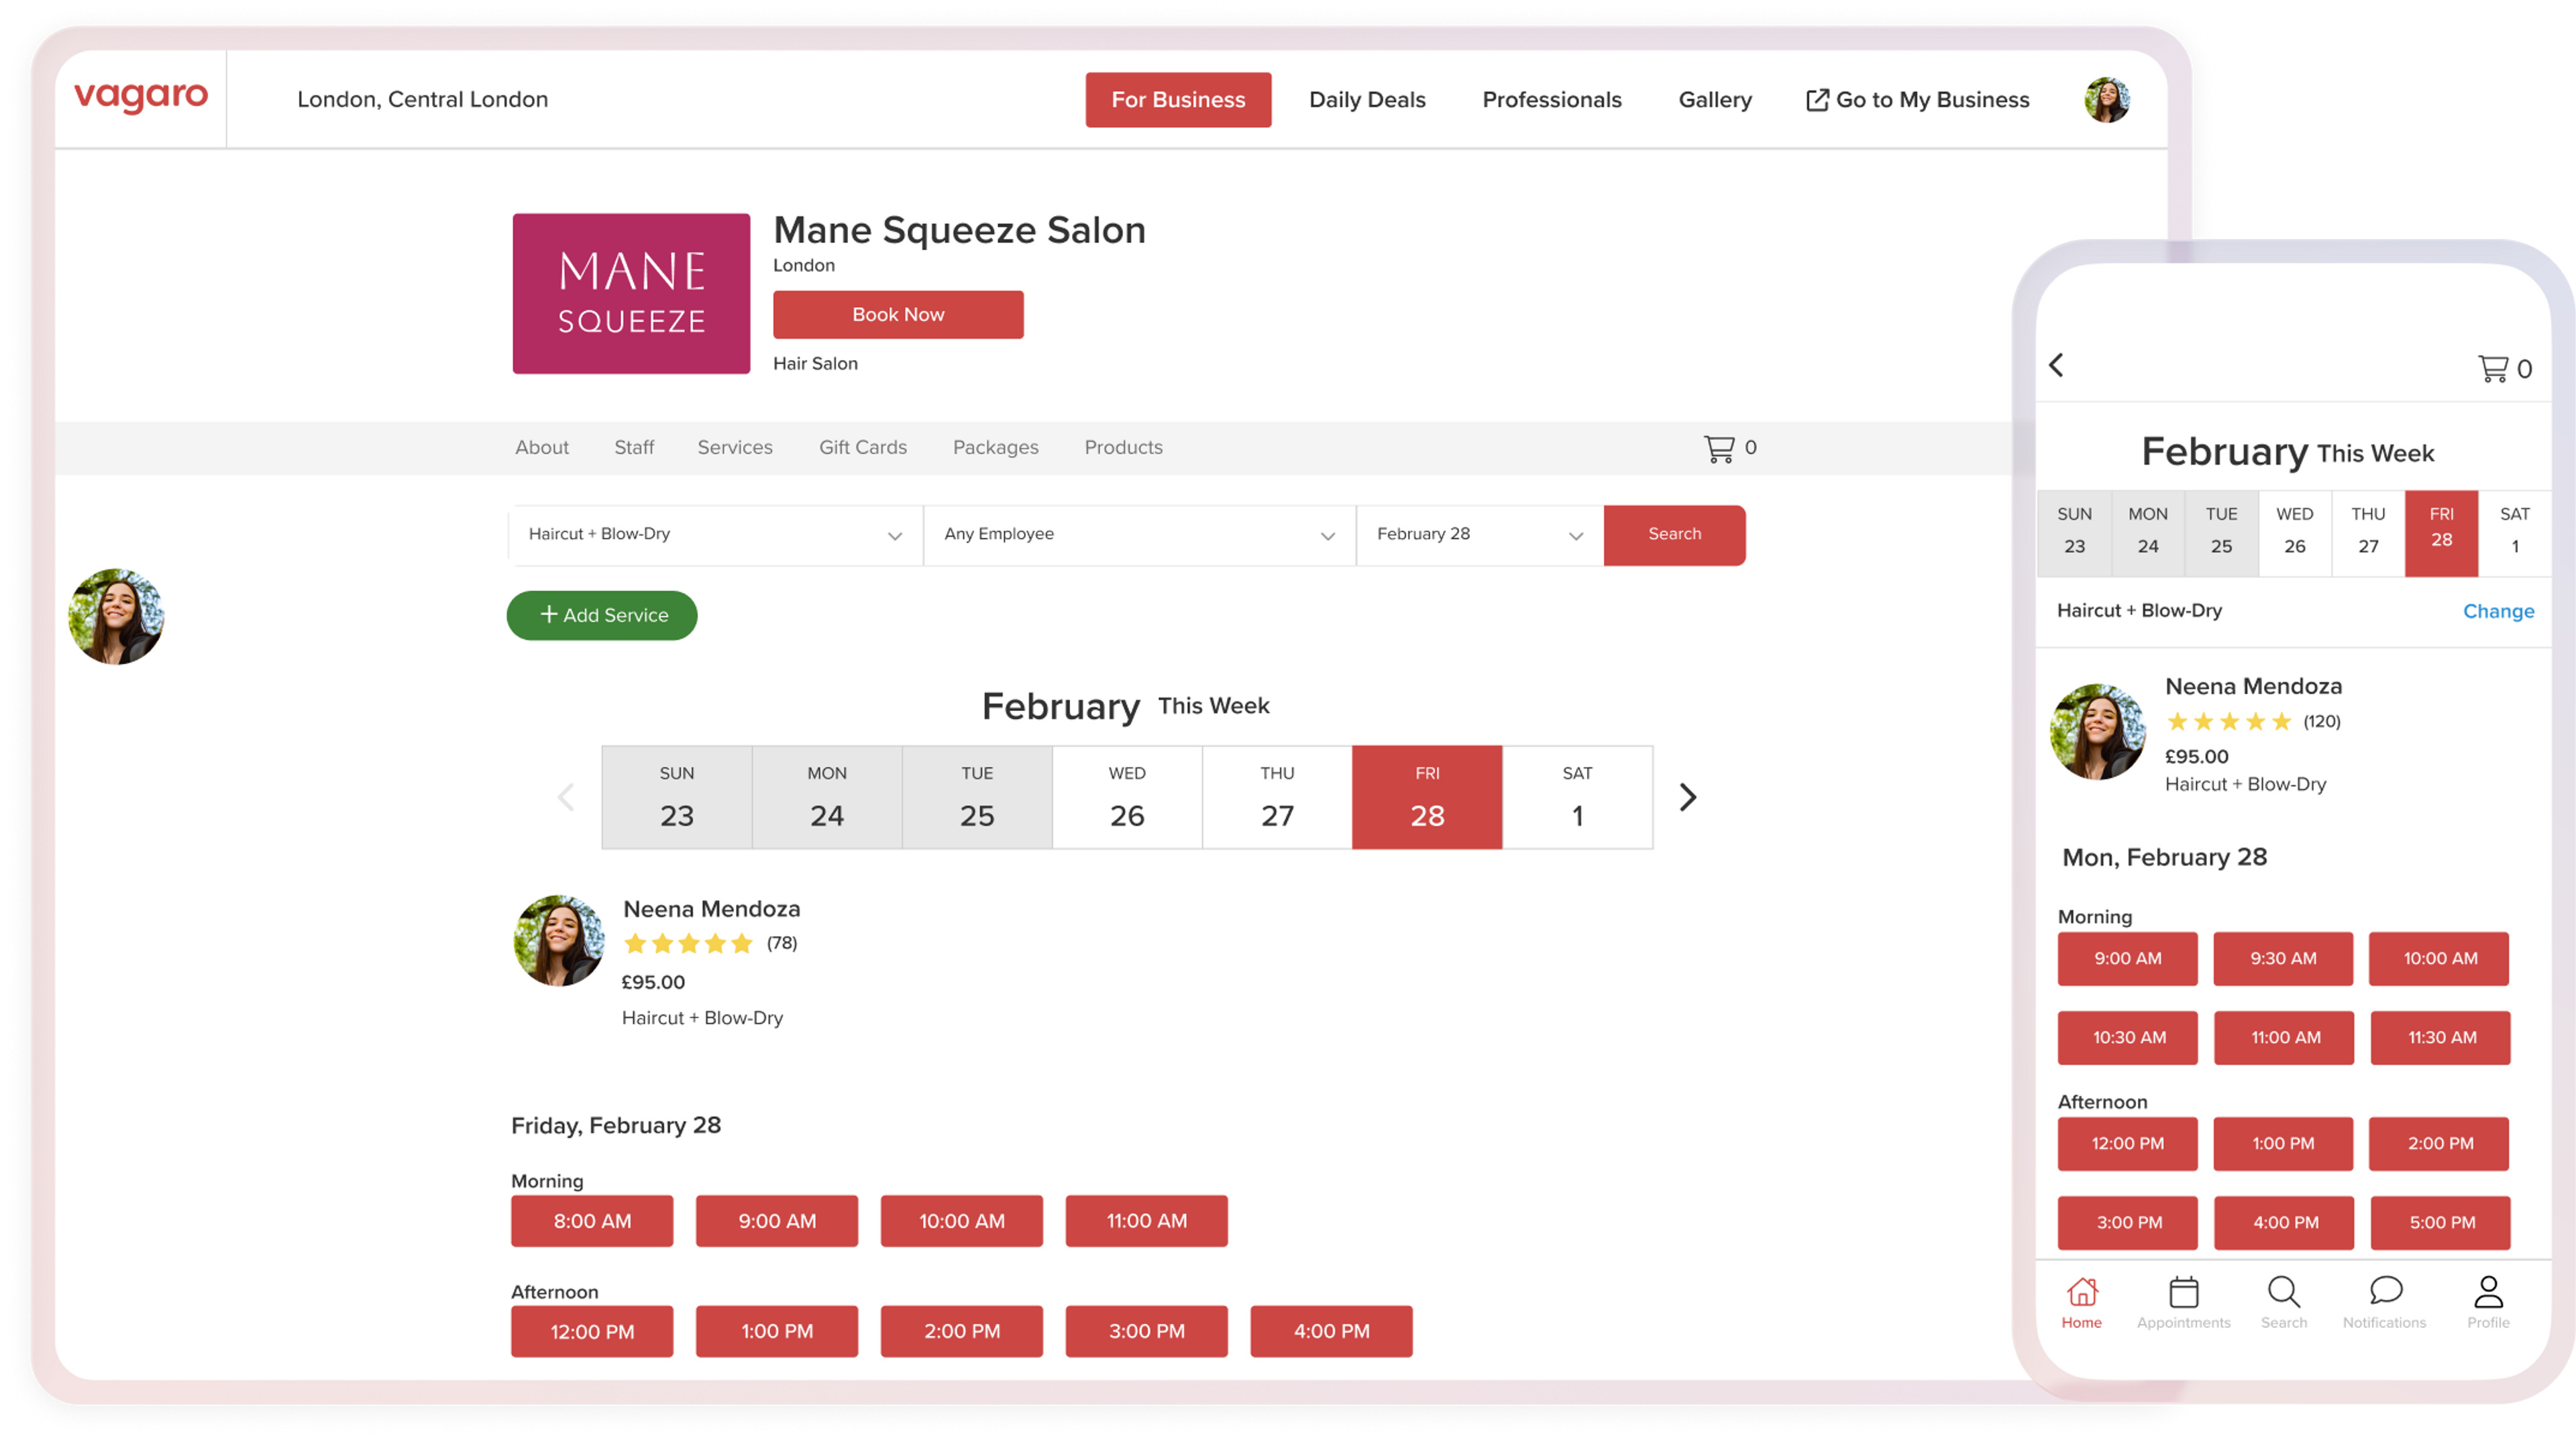This screenshot has width=2576, height=1440.
Task: Choose the 2:00 PM desktop time slot
Action: (962, 1331)
